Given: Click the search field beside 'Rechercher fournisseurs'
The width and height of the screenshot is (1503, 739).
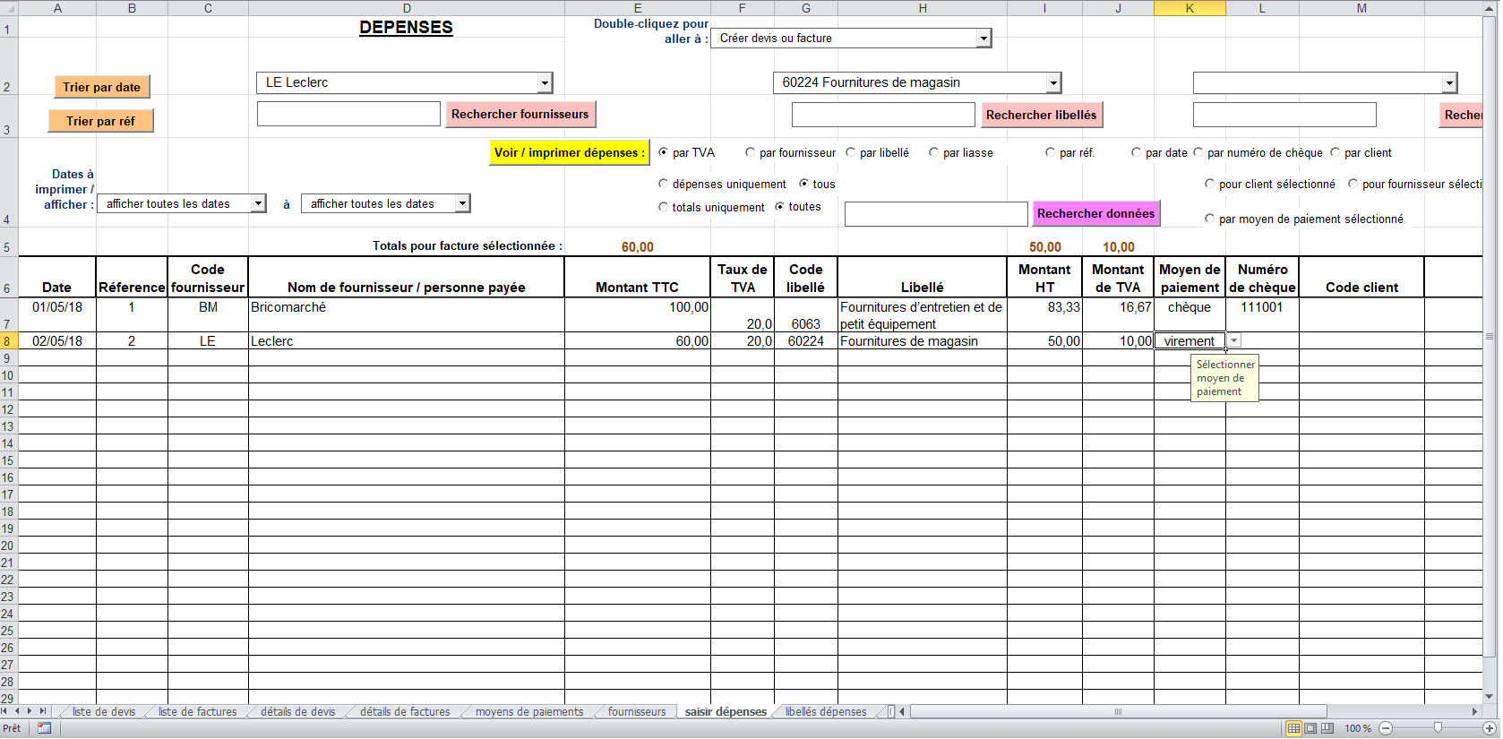Looking at the screenshot, I should pos(348,114).
